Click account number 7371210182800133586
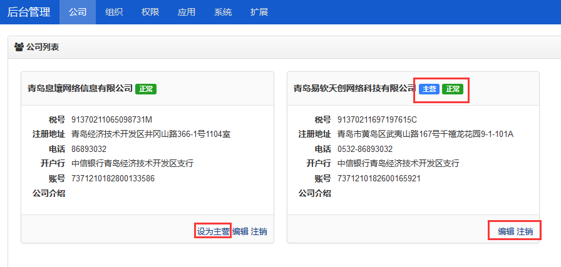 click(113, 178)
